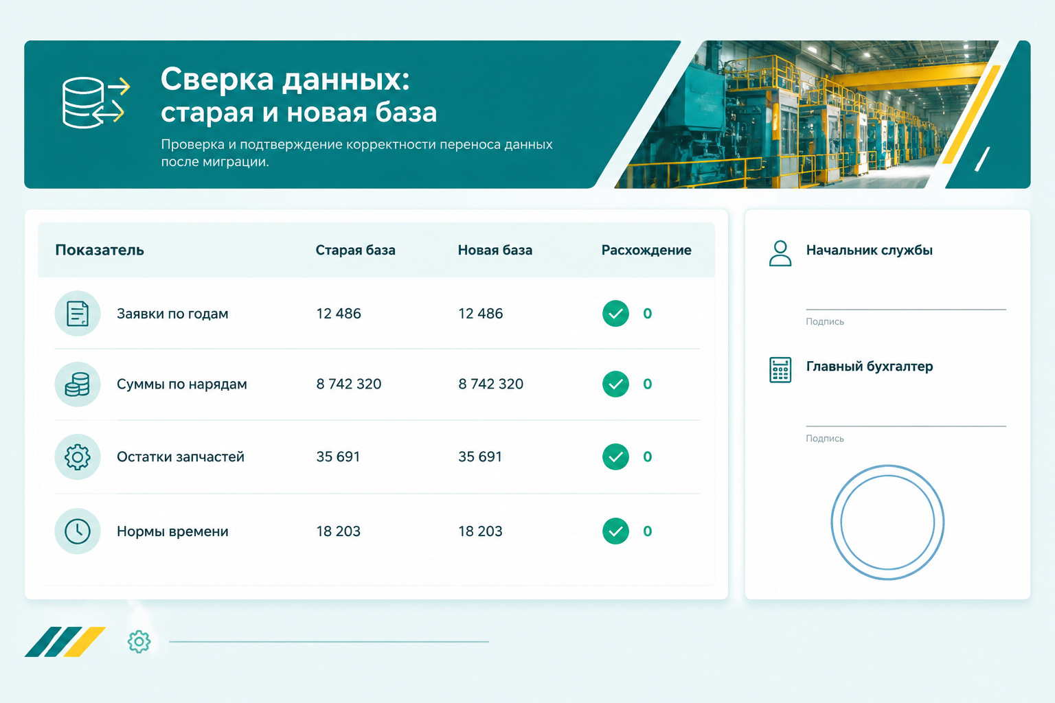Image resolution: width=1055 pixels, height=703 pixels.
Task: Click the green checkmark in Суммы по нарядам row
Action: pos(615,384)
